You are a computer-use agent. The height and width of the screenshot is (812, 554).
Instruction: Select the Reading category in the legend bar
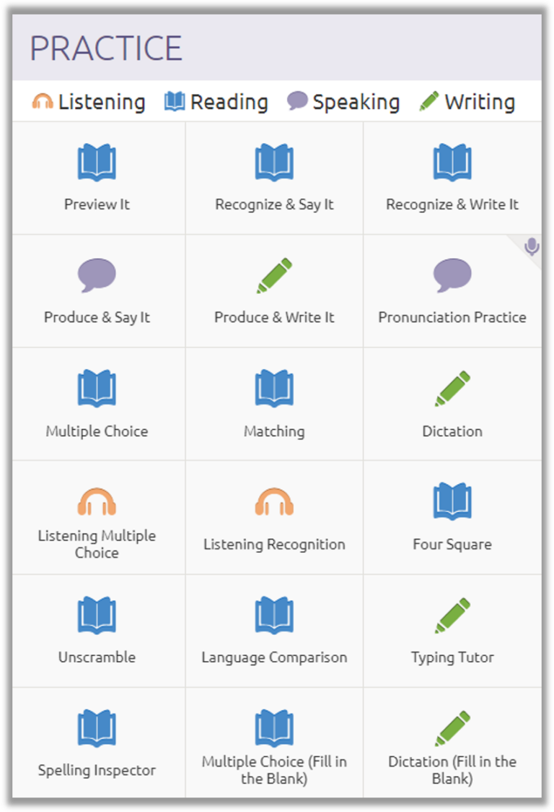coord(216,101)
